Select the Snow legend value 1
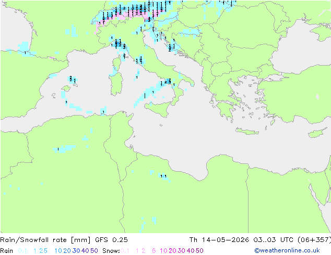 [x=137, y=251]
